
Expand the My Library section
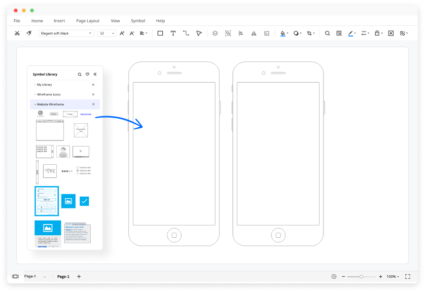[35, 85]
